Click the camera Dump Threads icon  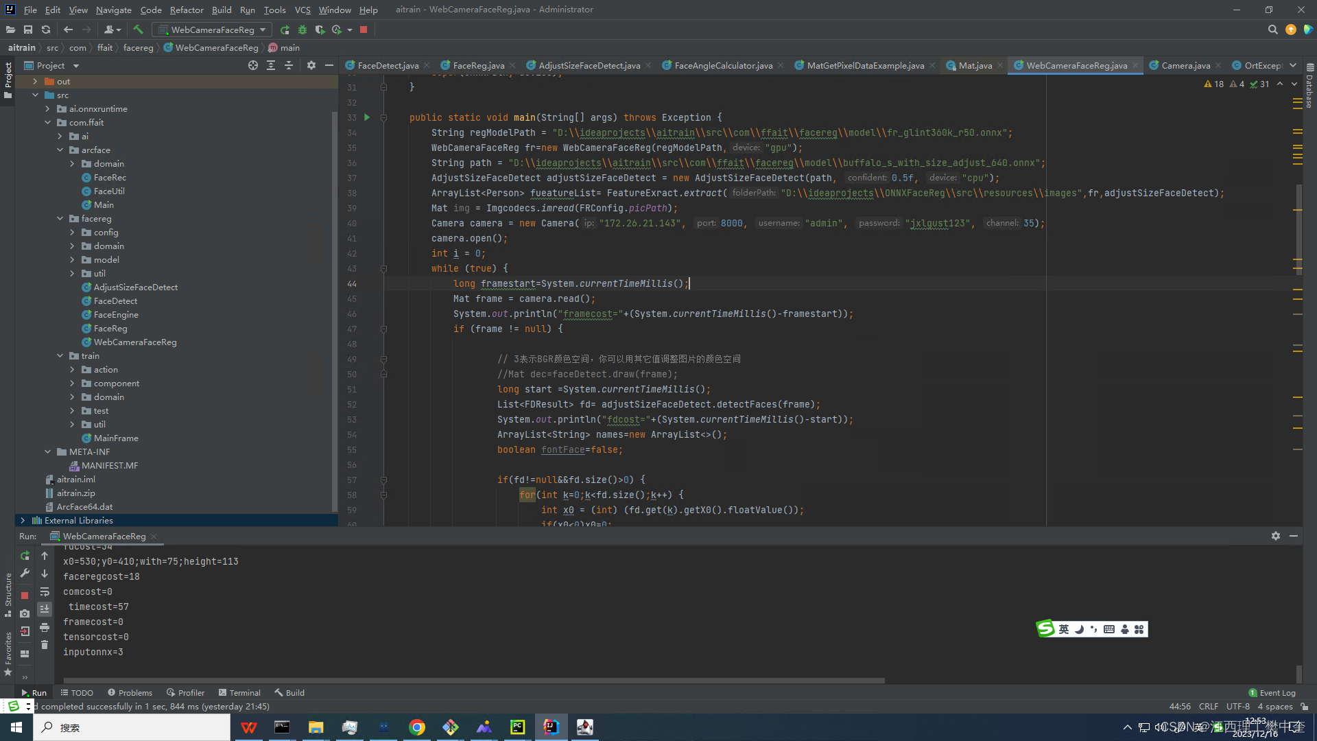pos(25,613)
